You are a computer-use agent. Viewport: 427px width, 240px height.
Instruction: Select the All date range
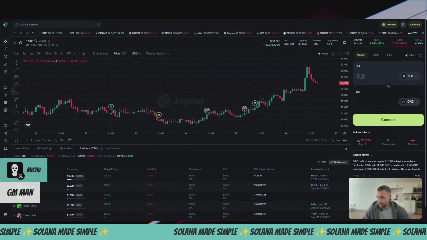(x=61, y=140)
